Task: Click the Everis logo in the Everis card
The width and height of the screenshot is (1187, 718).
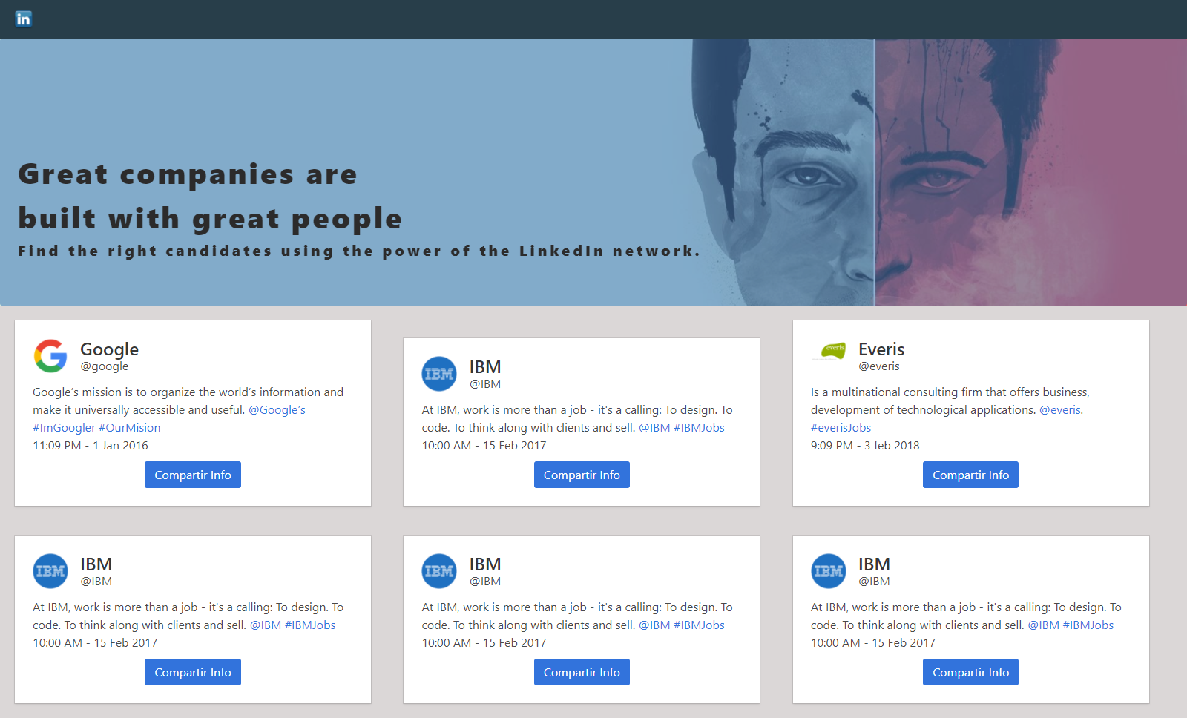Action: pyautogui.click(x=829, y=352)
